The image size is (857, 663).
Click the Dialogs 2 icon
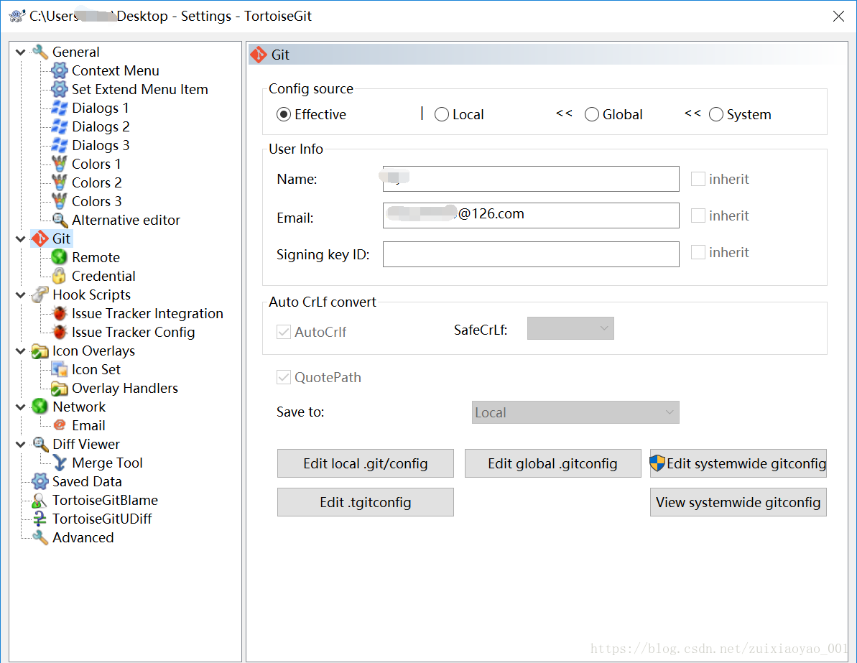pyautogui.click(x=59, y=127)
